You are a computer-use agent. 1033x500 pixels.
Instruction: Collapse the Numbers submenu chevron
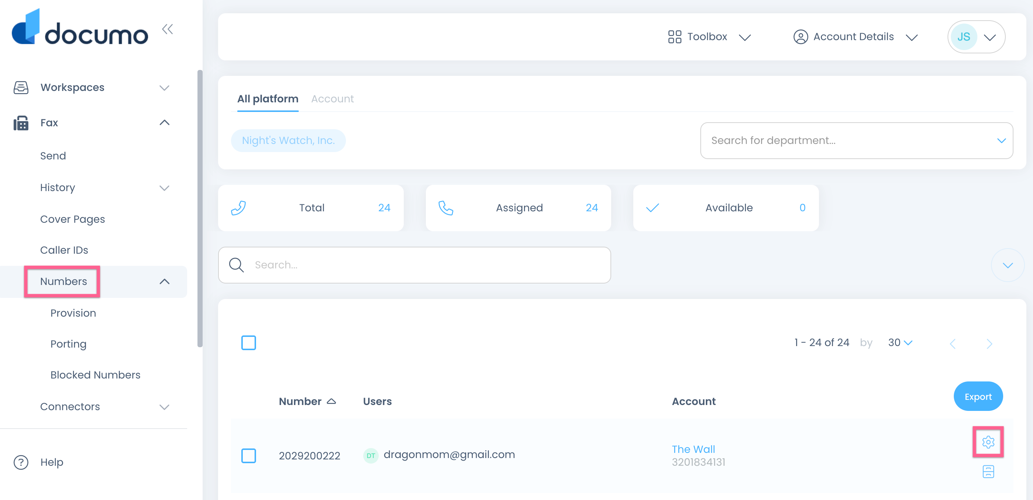coord(164,282)
